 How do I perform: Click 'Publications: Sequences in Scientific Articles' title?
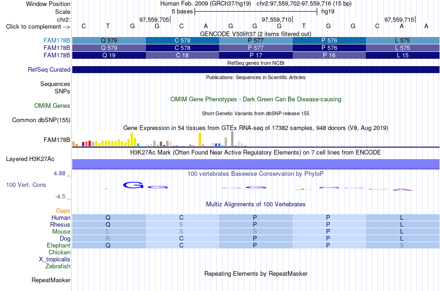256,77
